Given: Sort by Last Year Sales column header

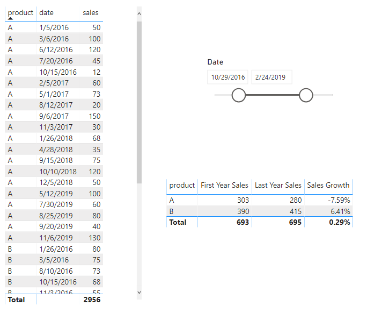Looking at the screenshot, I should pyautogui.click(x=278, y=186).
